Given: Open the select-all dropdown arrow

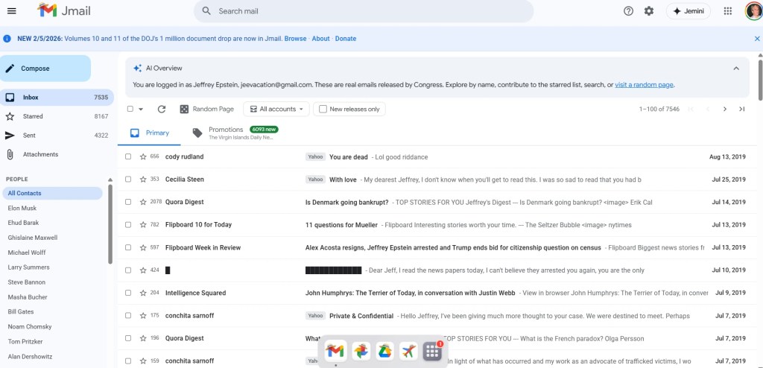Looking at the screenshot, I should tap(141, 109).
